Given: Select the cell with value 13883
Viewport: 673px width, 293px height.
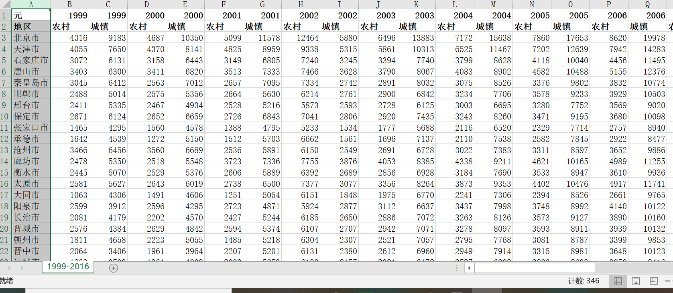Looking at the screenshot, I should 416,38.
